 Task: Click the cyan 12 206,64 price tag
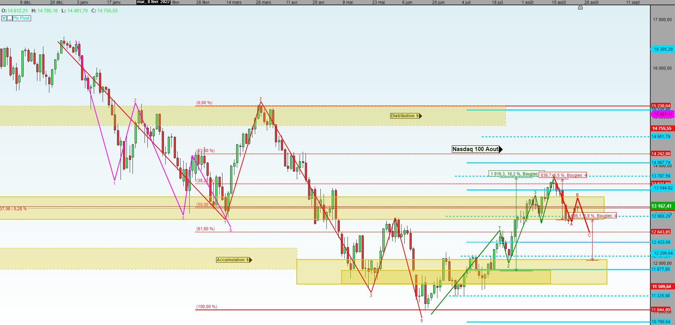coord(663,253)
